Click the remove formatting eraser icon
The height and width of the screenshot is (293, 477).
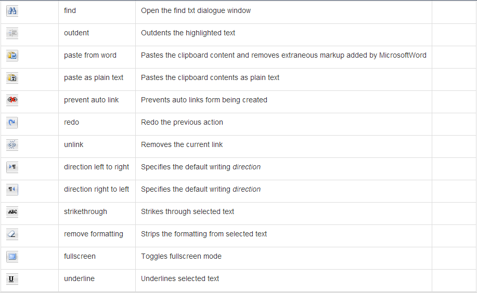[12, 234]
